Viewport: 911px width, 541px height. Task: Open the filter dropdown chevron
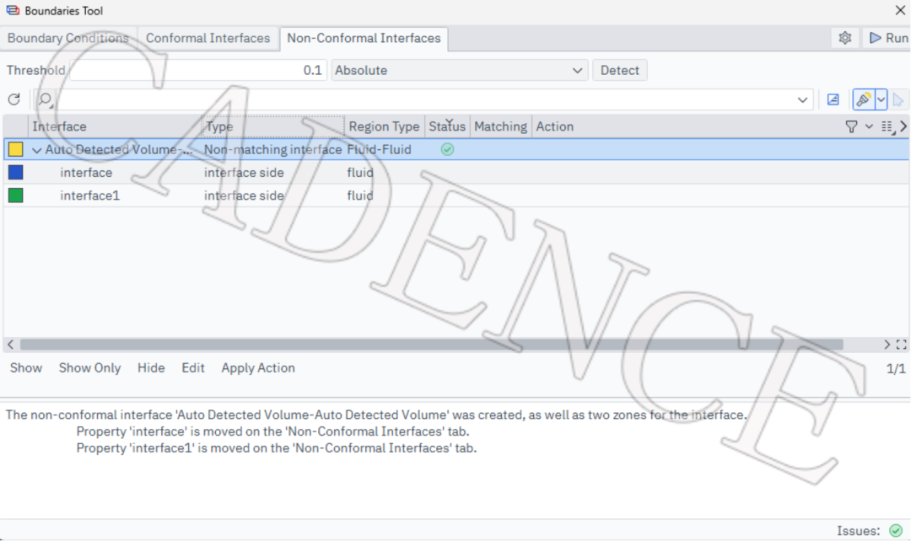tap(869, 126)
